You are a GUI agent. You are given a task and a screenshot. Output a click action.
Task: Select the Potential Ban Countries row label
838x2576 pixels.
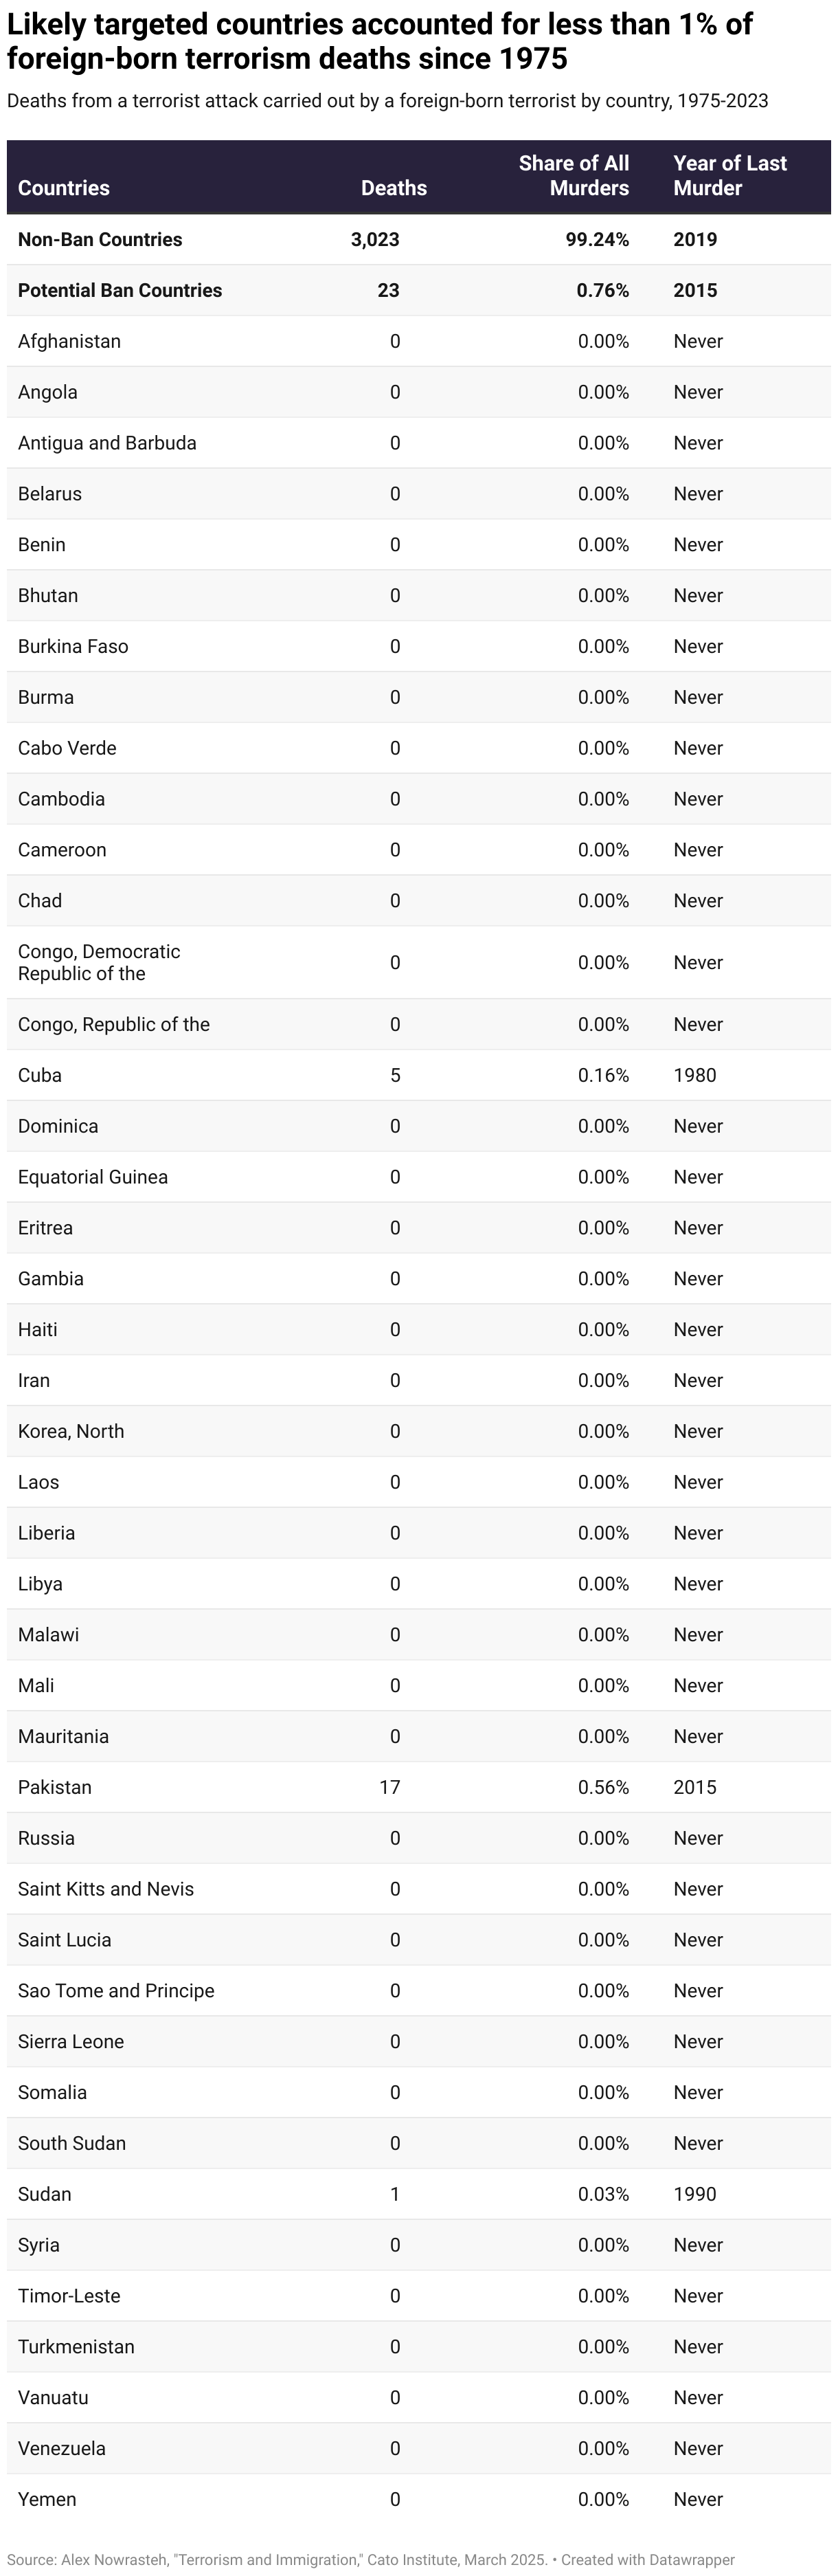120,290
